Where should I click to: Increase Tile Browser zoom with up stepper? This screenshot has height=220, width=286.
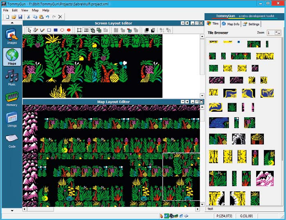tap(276, 32)
